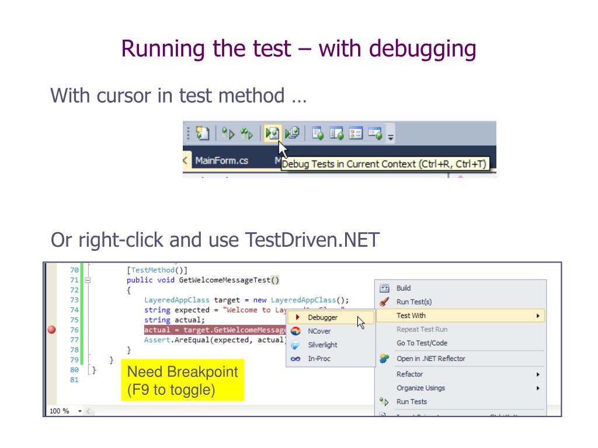The image size is (598, 448).
Task: Click the NCover icon
Action: [x=295, y=331]
